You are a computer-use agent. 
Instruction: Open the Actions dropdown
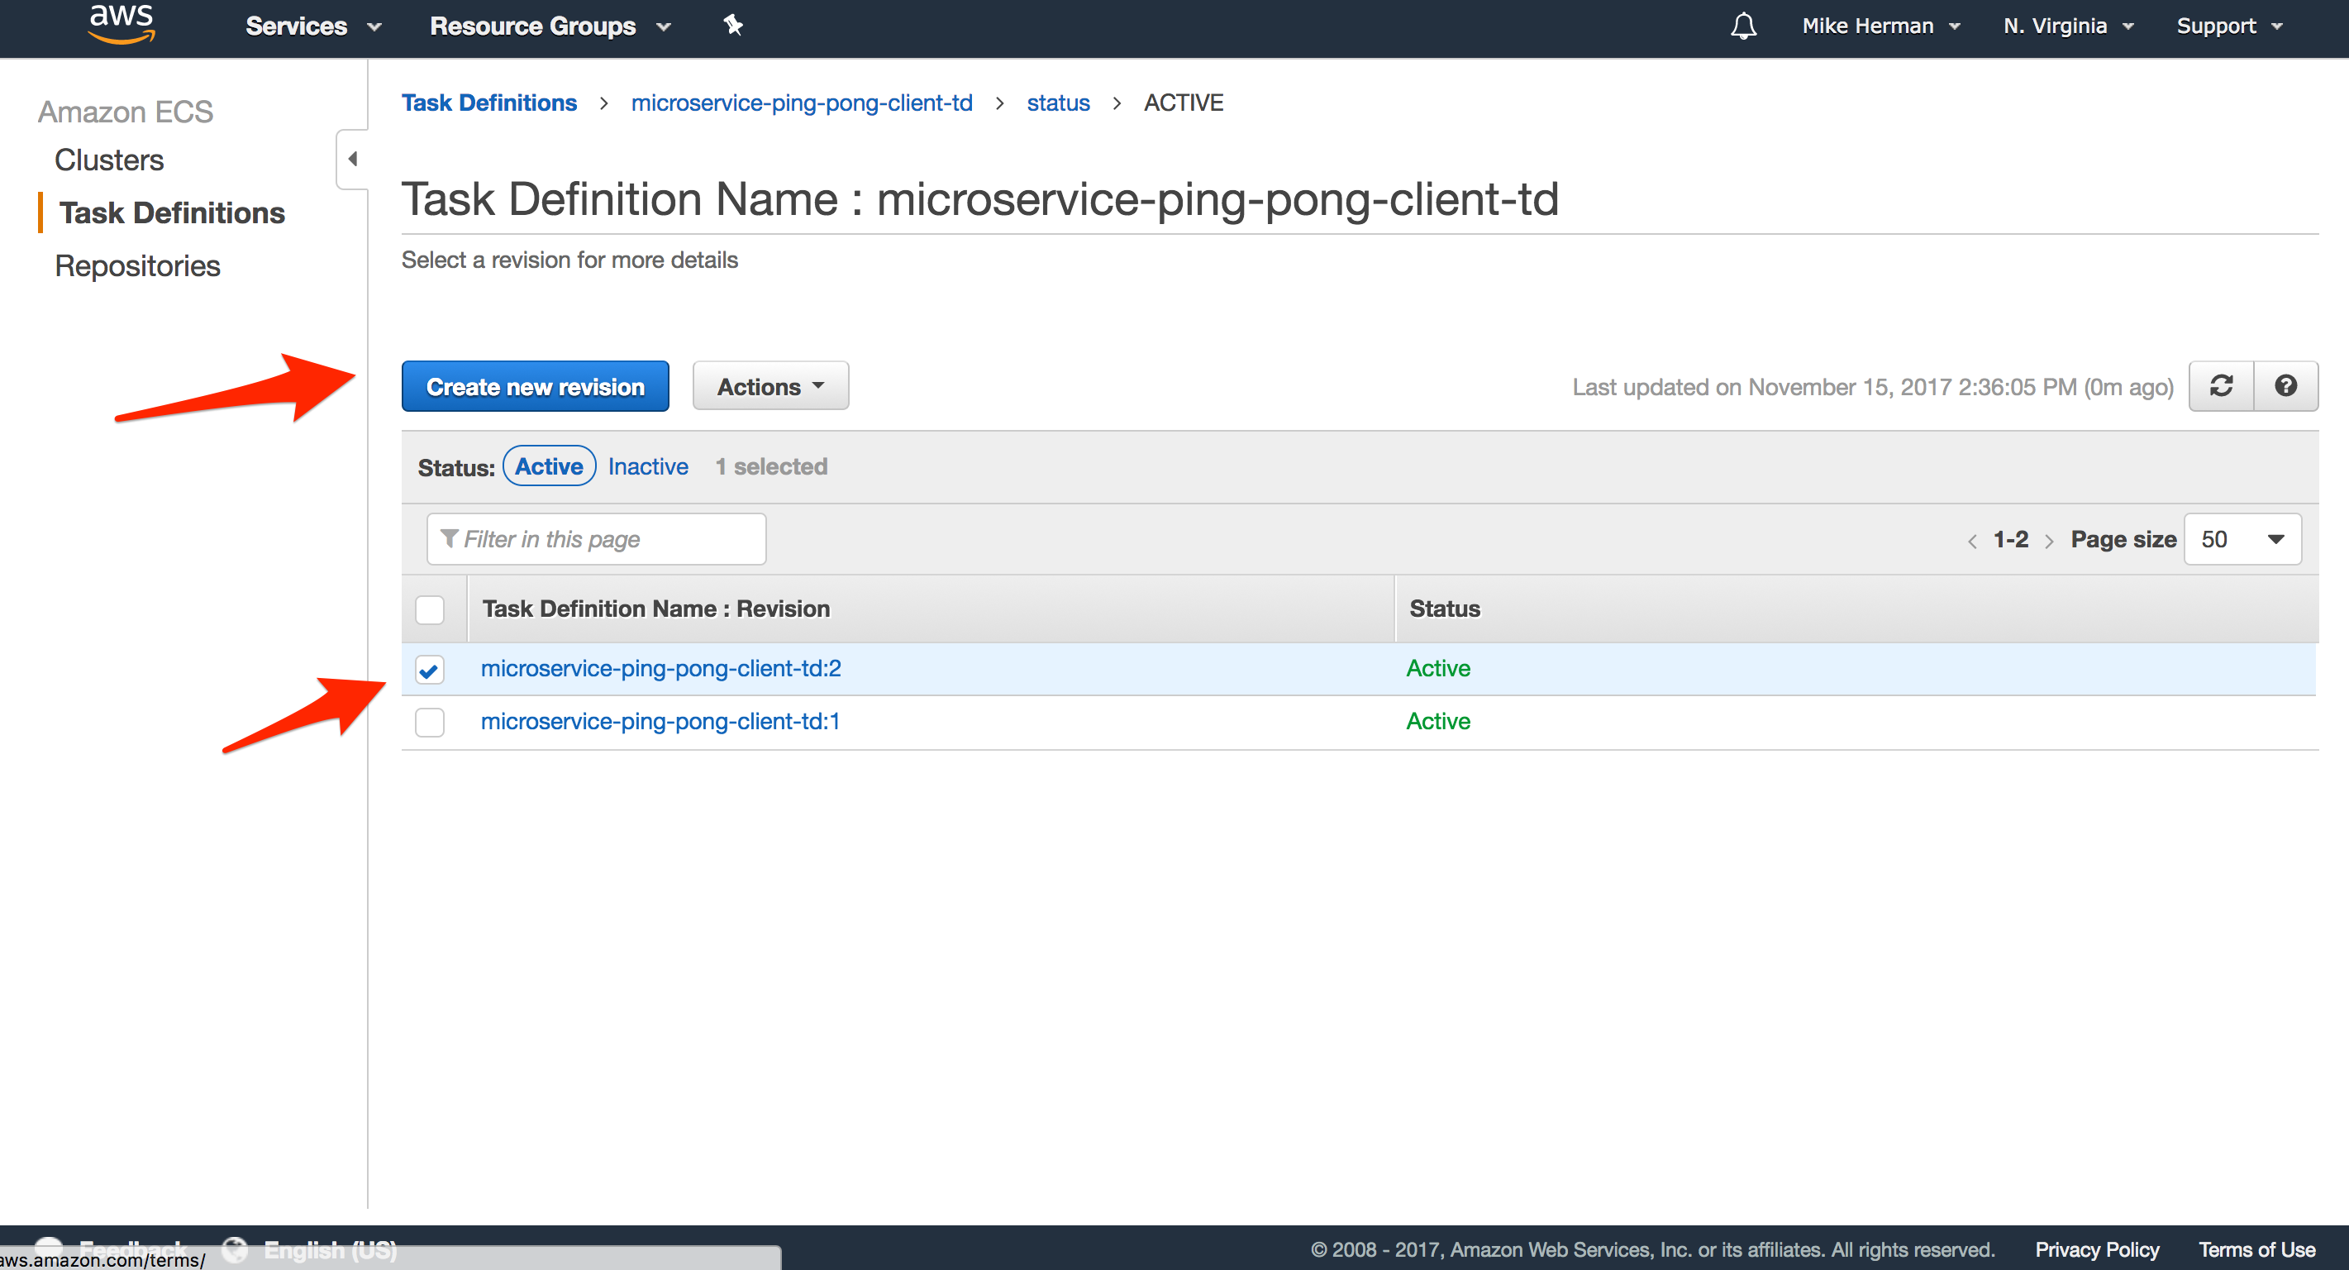tap(770, 386)
